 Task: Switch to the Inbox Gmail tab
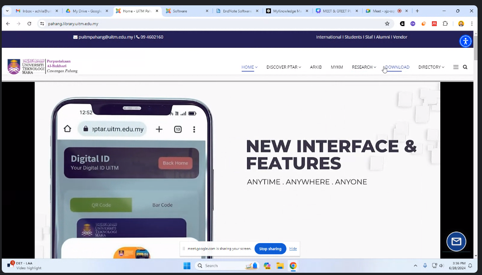pyautogui.click(x=36, y=11)
